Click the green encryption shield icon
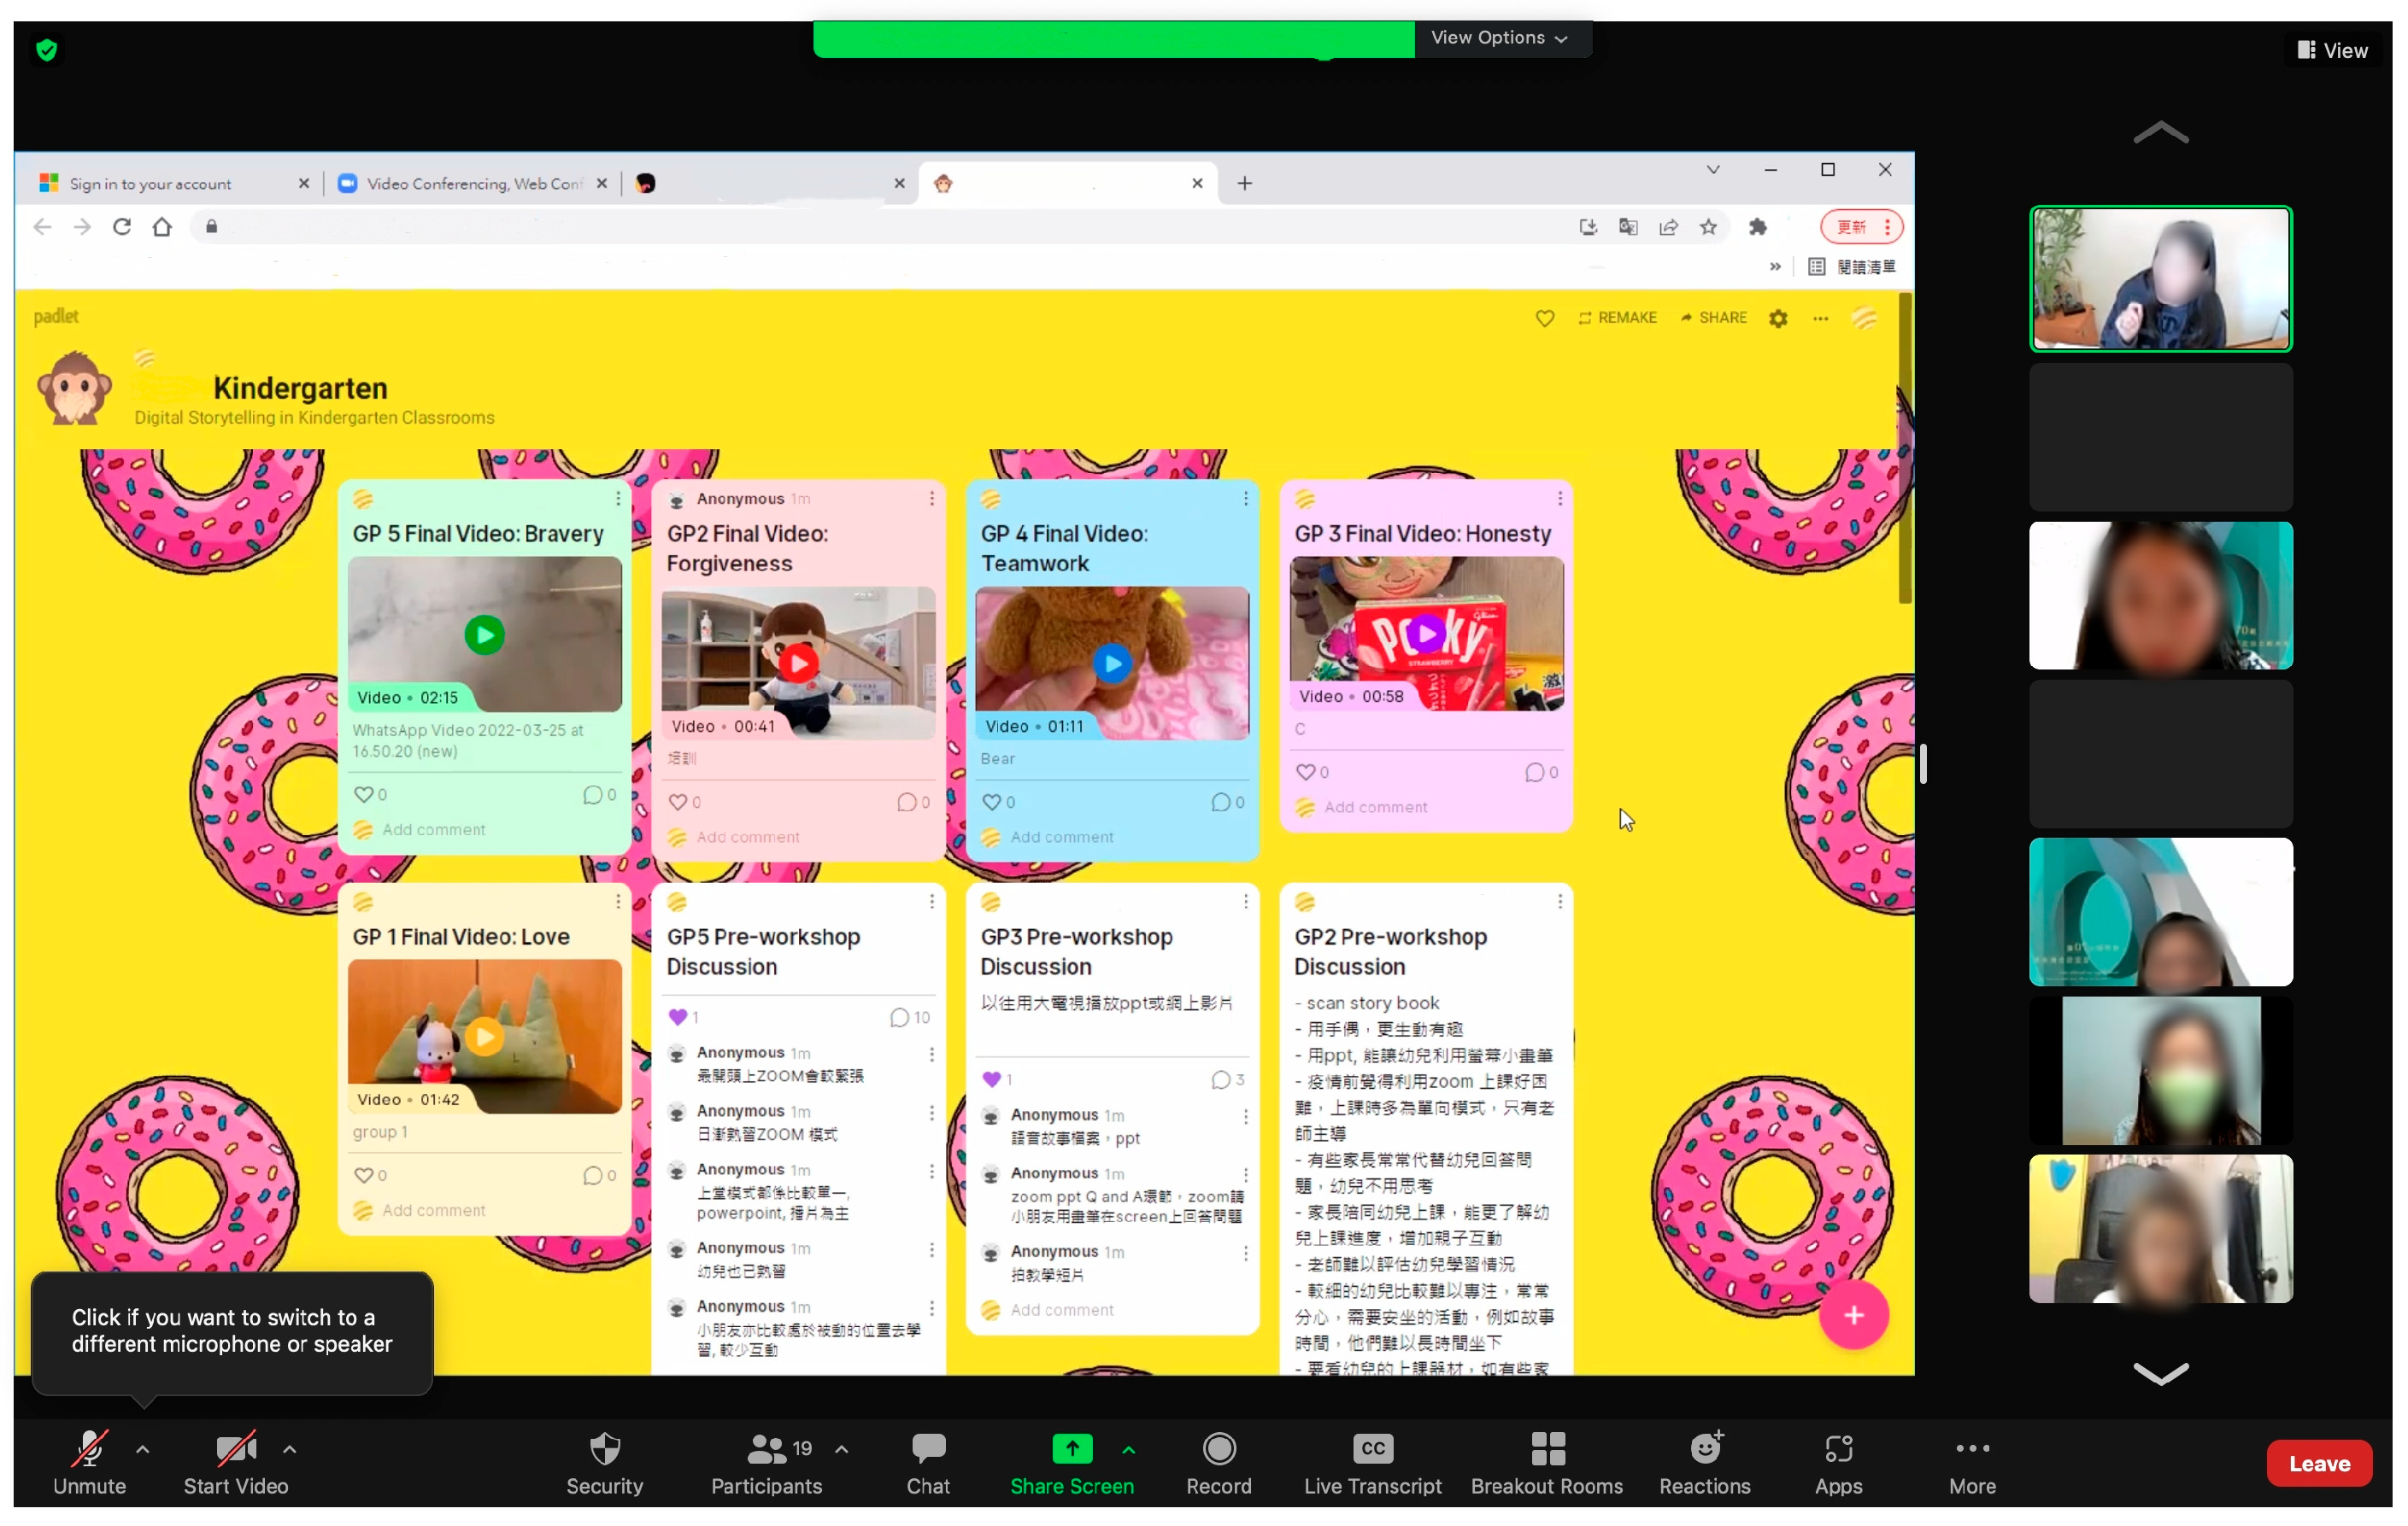This screenshot has height=1526, width=2408. [46, 50]
